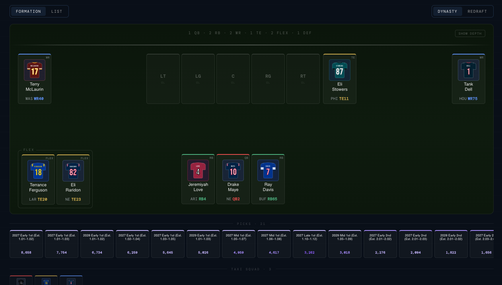Click Jeremiyah Love's number 4 jersey icon

[198, 170]
